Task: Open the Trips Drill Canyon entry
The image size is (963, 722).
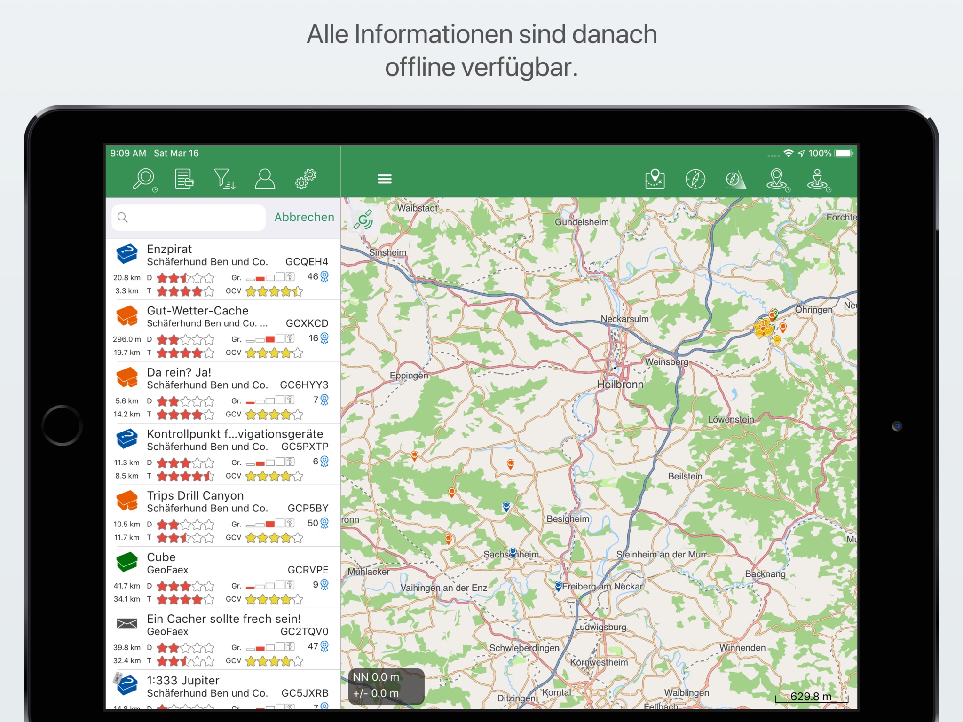Action: point(223,516)
